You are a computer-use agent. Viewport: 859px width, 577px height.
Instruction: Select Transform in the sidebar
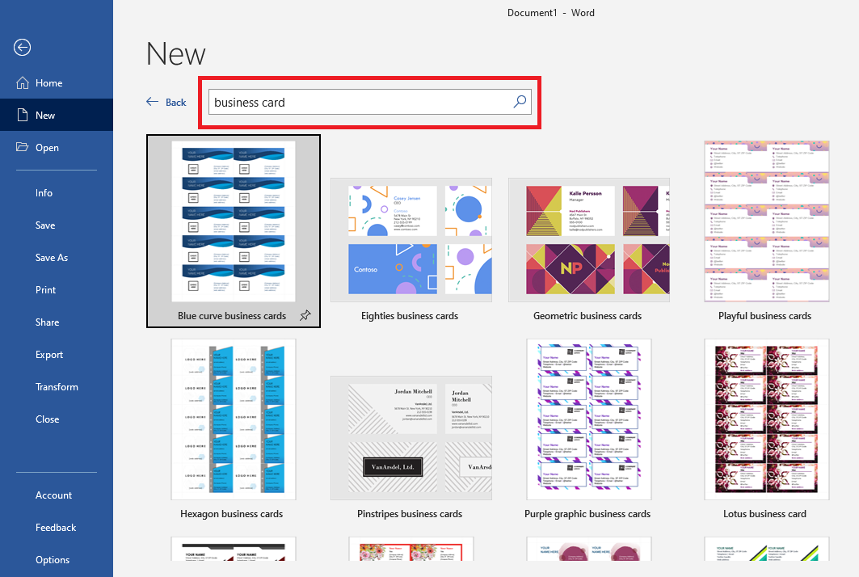(x=57, y=387)
